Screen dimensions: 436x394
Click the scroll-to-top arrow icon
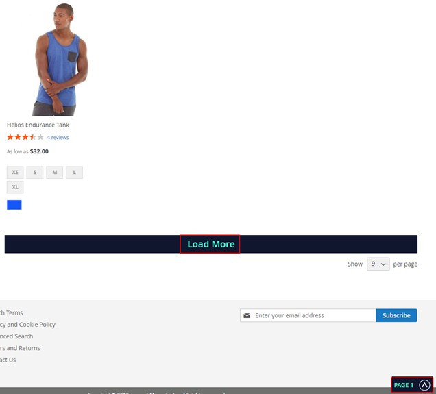pos(424,385)
